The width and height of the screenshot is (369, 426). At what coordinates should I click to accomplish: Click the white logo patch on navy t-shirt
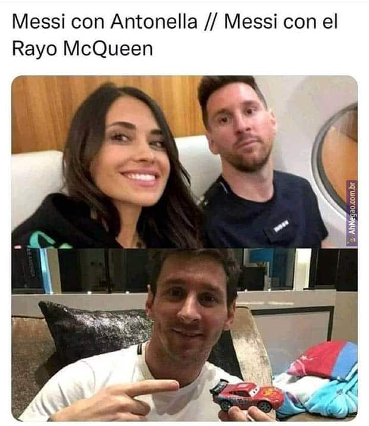[282, 226]
